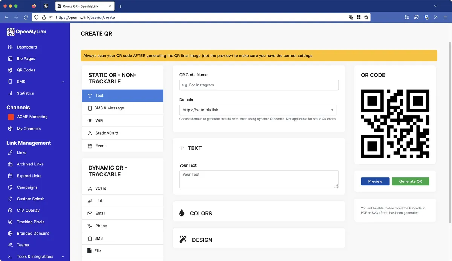The image size is (452, 261).
Task: Click the shield-with-lock extension icon
Action: (x=426, y=17)
